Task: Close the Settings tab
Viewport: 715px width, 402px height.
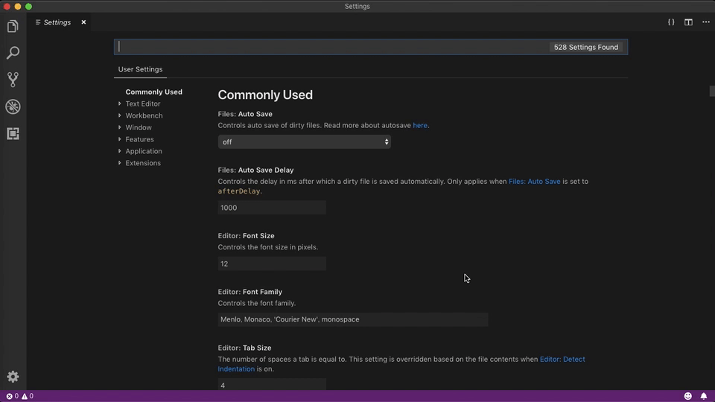Action: (x=83, y=22)
